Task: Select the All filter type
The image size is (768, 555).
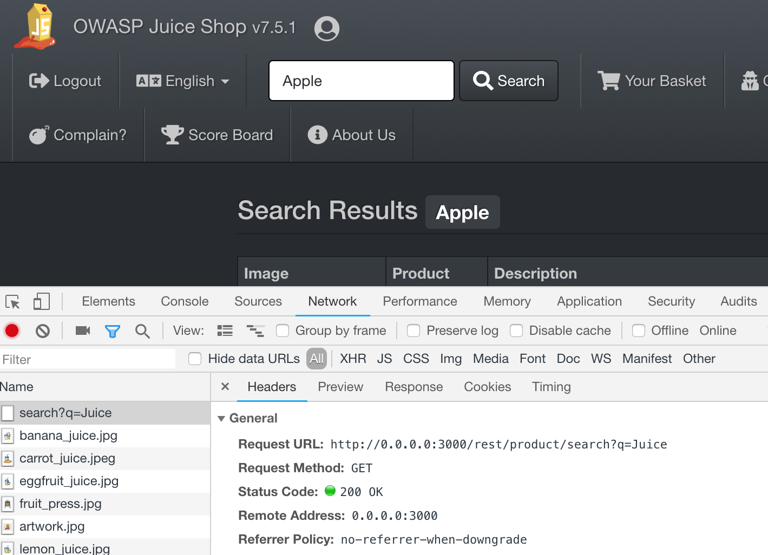Action: (317, 359)
